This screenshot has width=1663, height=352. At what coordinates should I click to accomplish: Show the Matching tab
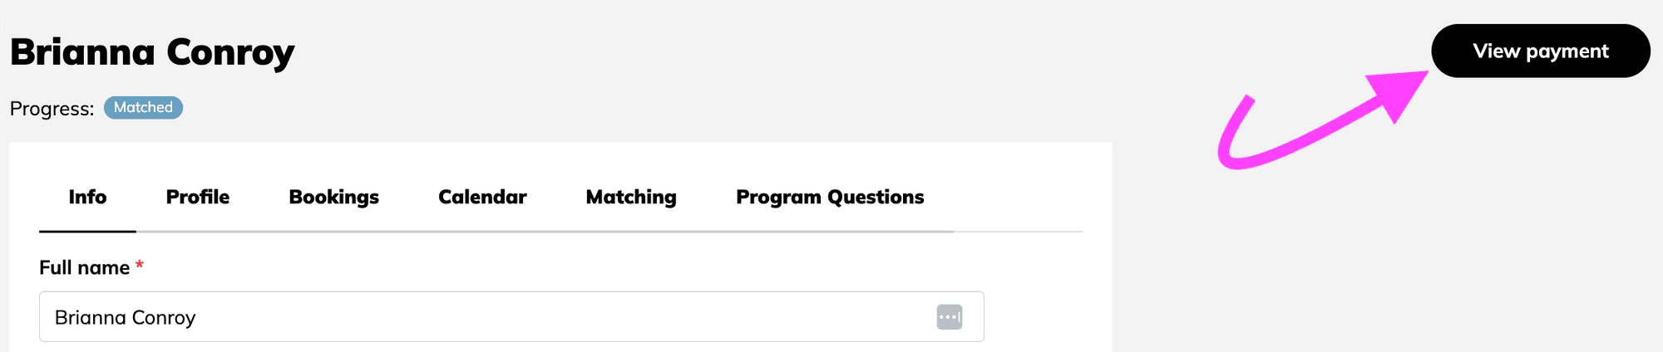point(631,198)
